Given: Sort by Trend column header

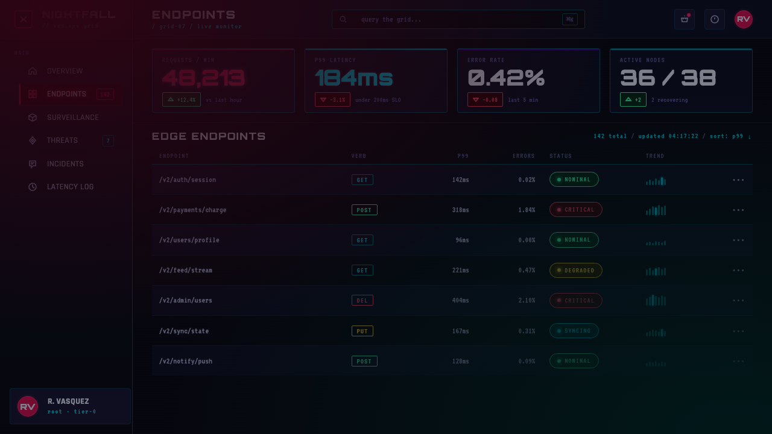Looking at the screenshot, I should click(655, 156).
